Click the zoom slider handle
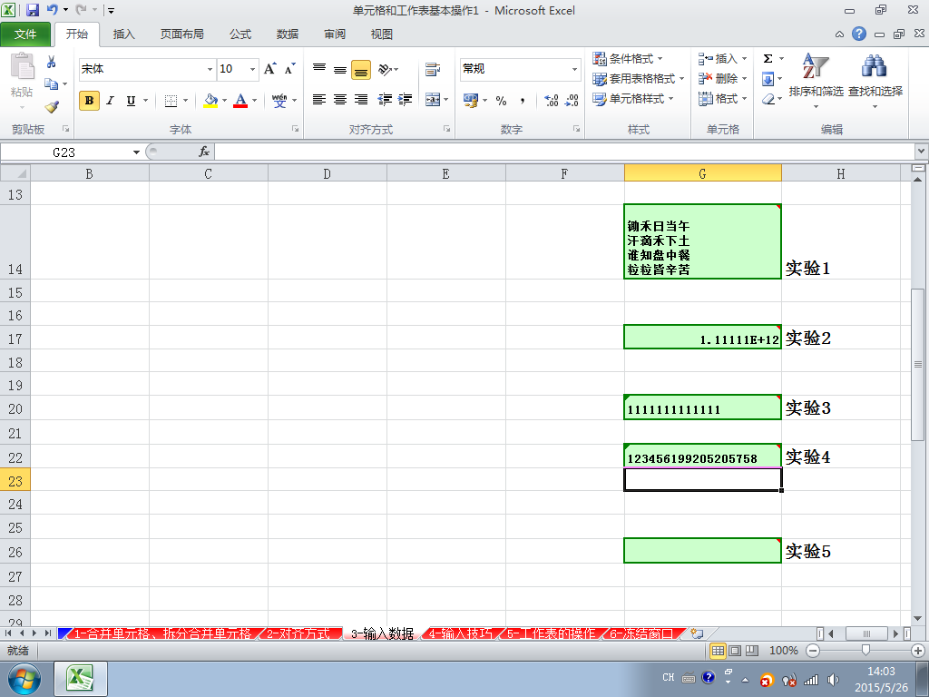 pyautogui.click(x=865, y=650)
